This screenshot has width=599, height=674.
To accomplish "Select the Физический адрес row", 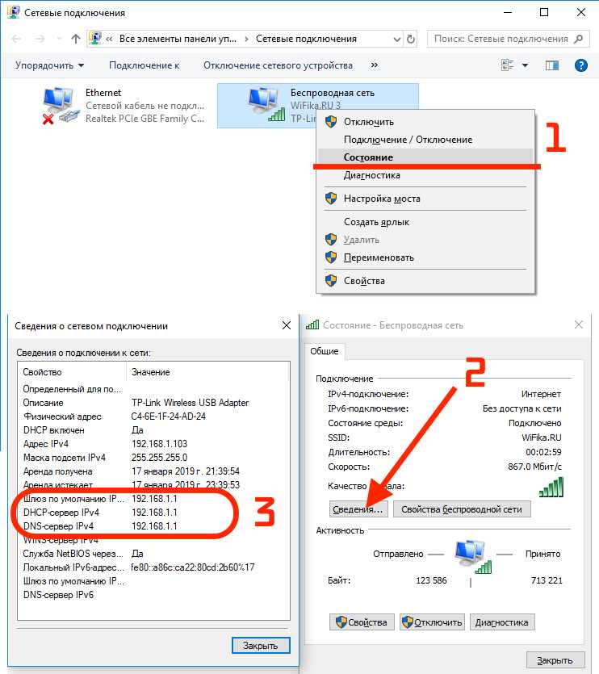I will point(153,417).
